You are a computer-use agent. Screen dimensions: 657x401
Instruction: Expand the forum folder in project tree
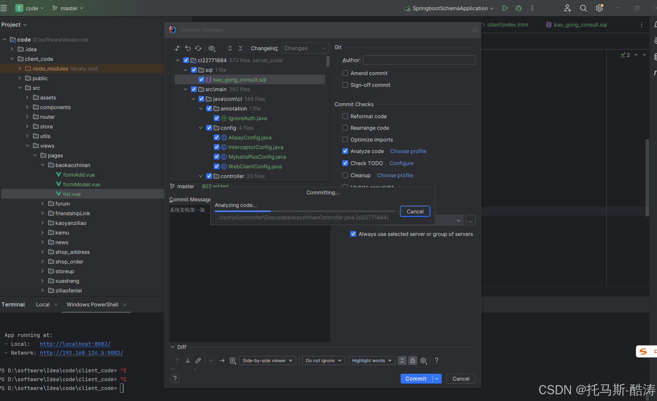click(42, 204)
